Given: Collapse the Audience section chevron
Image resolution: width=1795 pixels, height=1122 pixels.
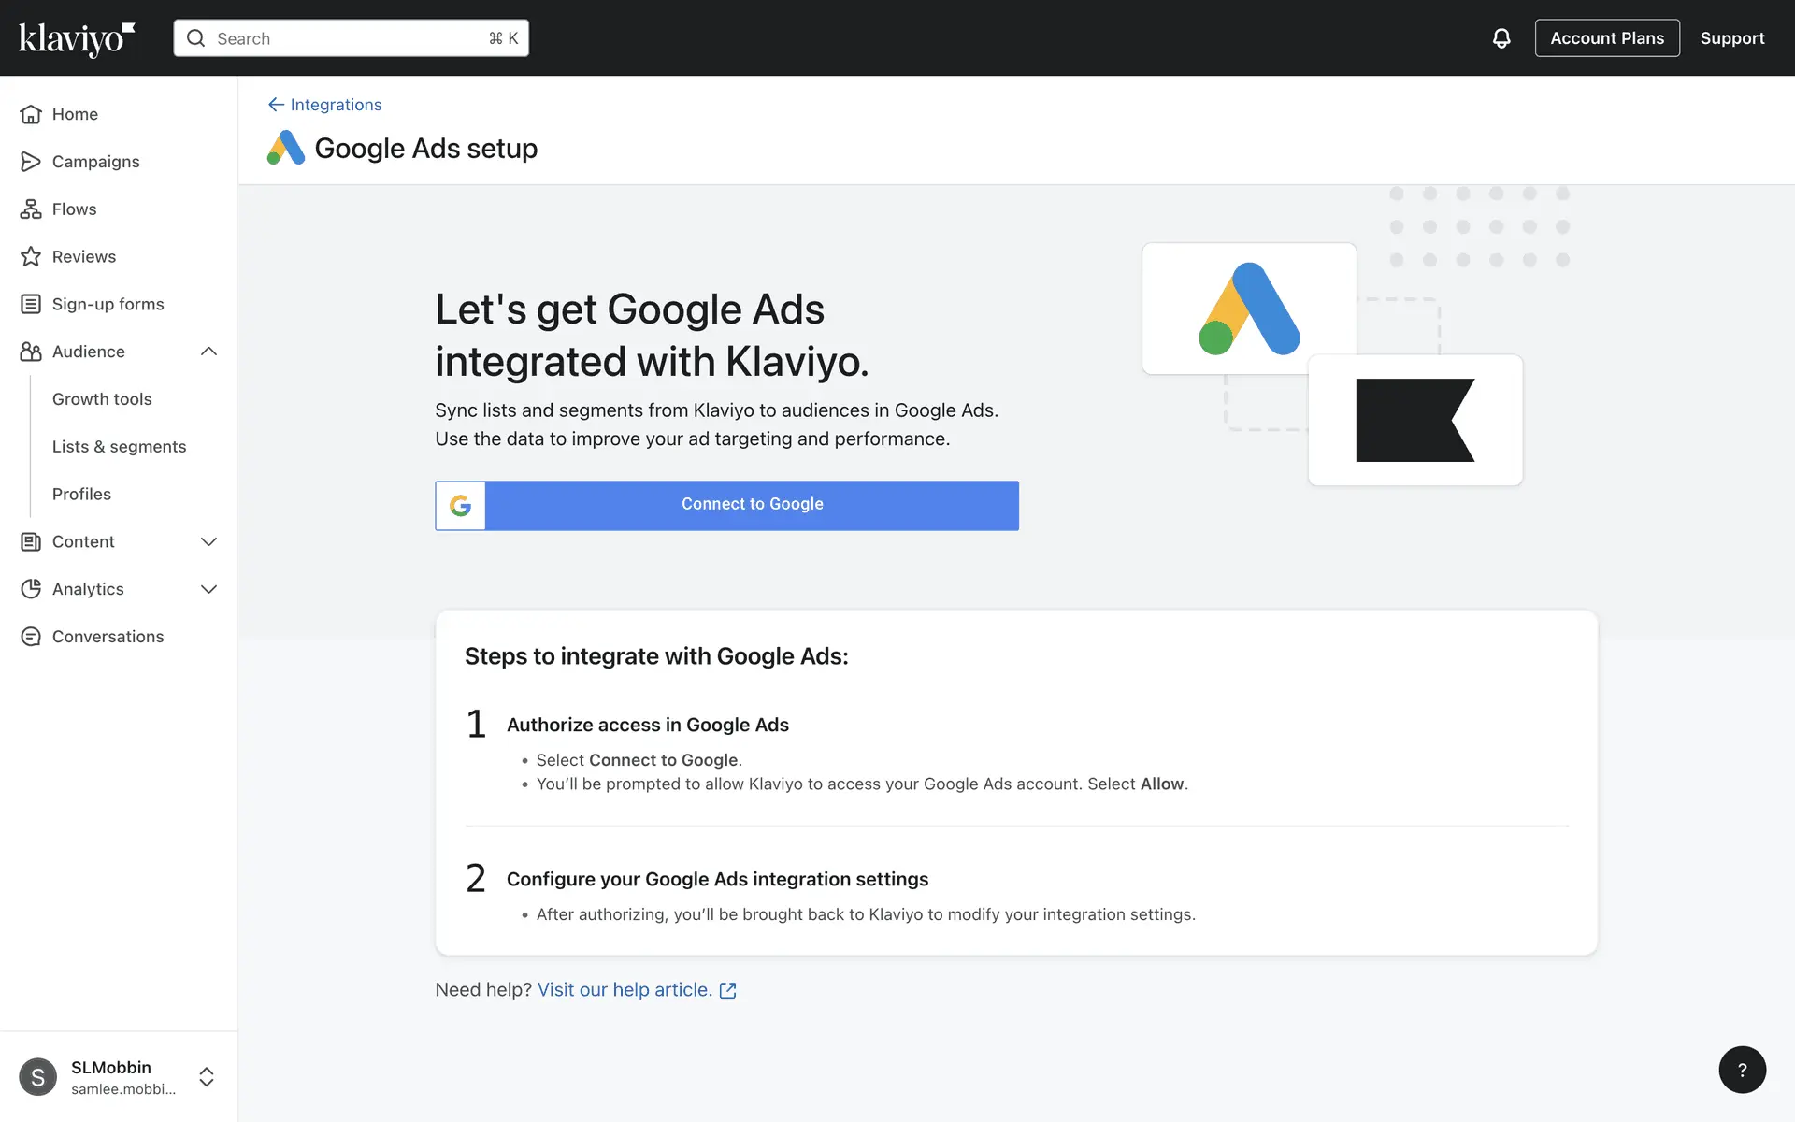Looking at the screenshot, I should pos(208,352).
